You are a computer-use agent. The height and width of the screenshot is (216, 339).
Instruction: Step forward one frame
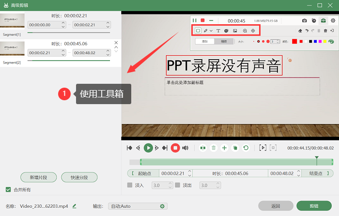[157, 148]
